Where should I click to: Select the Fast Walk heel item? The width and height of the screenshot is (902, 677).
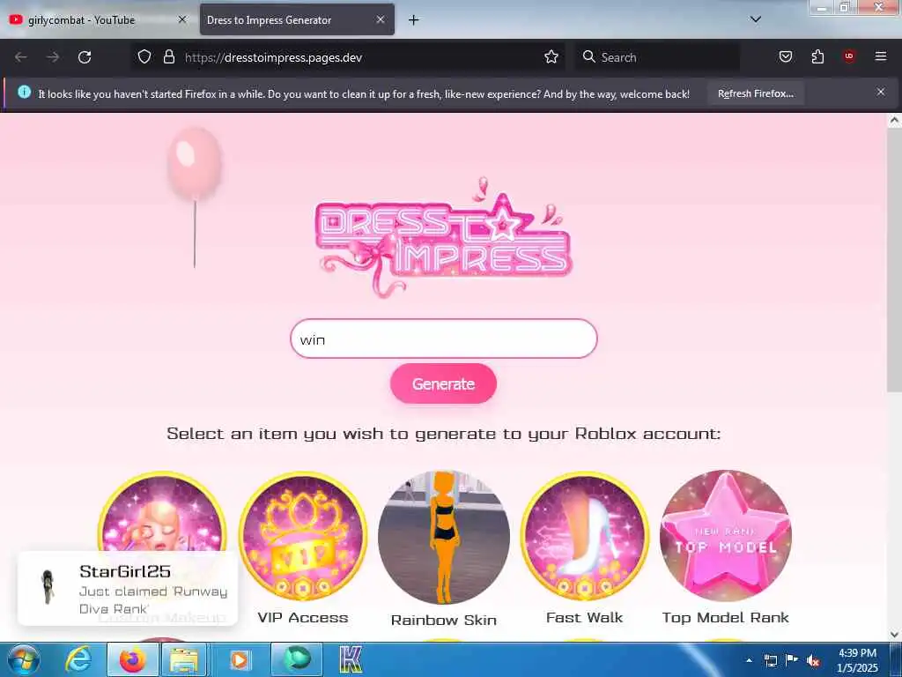(585, 537)
